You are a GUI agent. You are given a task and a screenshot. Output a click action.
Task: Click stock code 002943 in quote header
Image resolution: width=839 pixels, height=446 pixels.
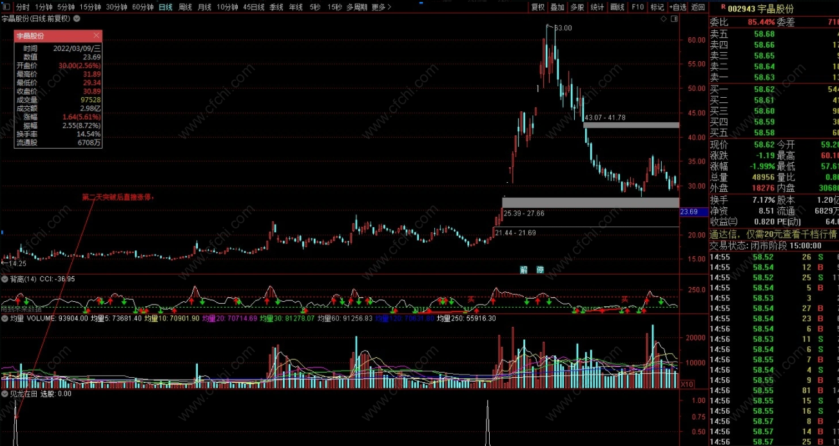(741, 8)
